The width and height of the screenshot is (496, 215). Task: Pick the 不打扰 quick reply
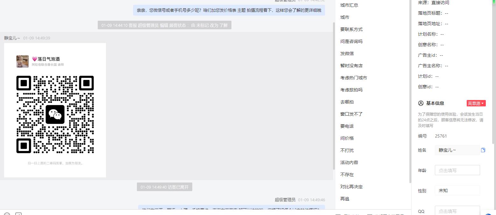[x=347, y=150]
